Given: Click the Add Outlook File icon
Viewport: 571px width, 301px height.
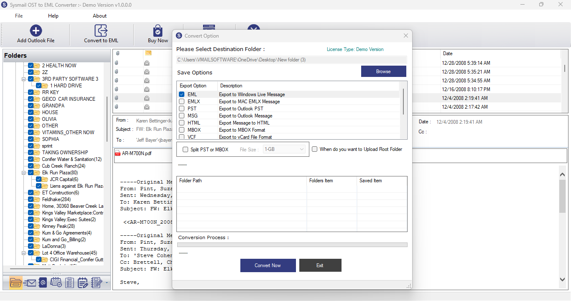Looking at the screenshot, I should point(36,31).
